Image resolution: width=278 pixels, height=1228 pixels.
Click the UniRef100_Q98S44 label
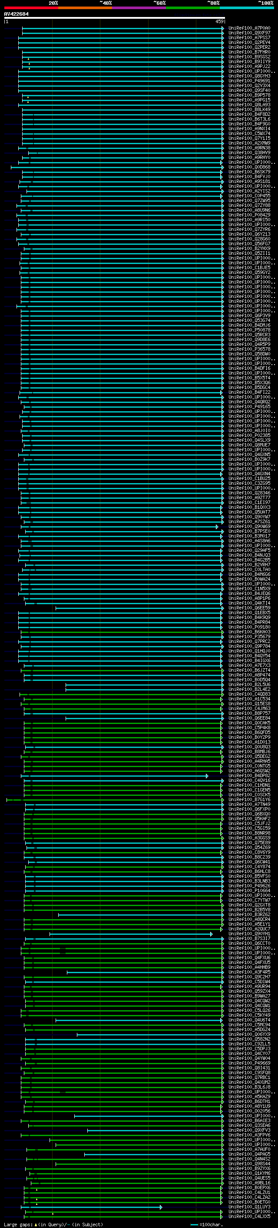pyautogui.click(x=249, y=1164)
